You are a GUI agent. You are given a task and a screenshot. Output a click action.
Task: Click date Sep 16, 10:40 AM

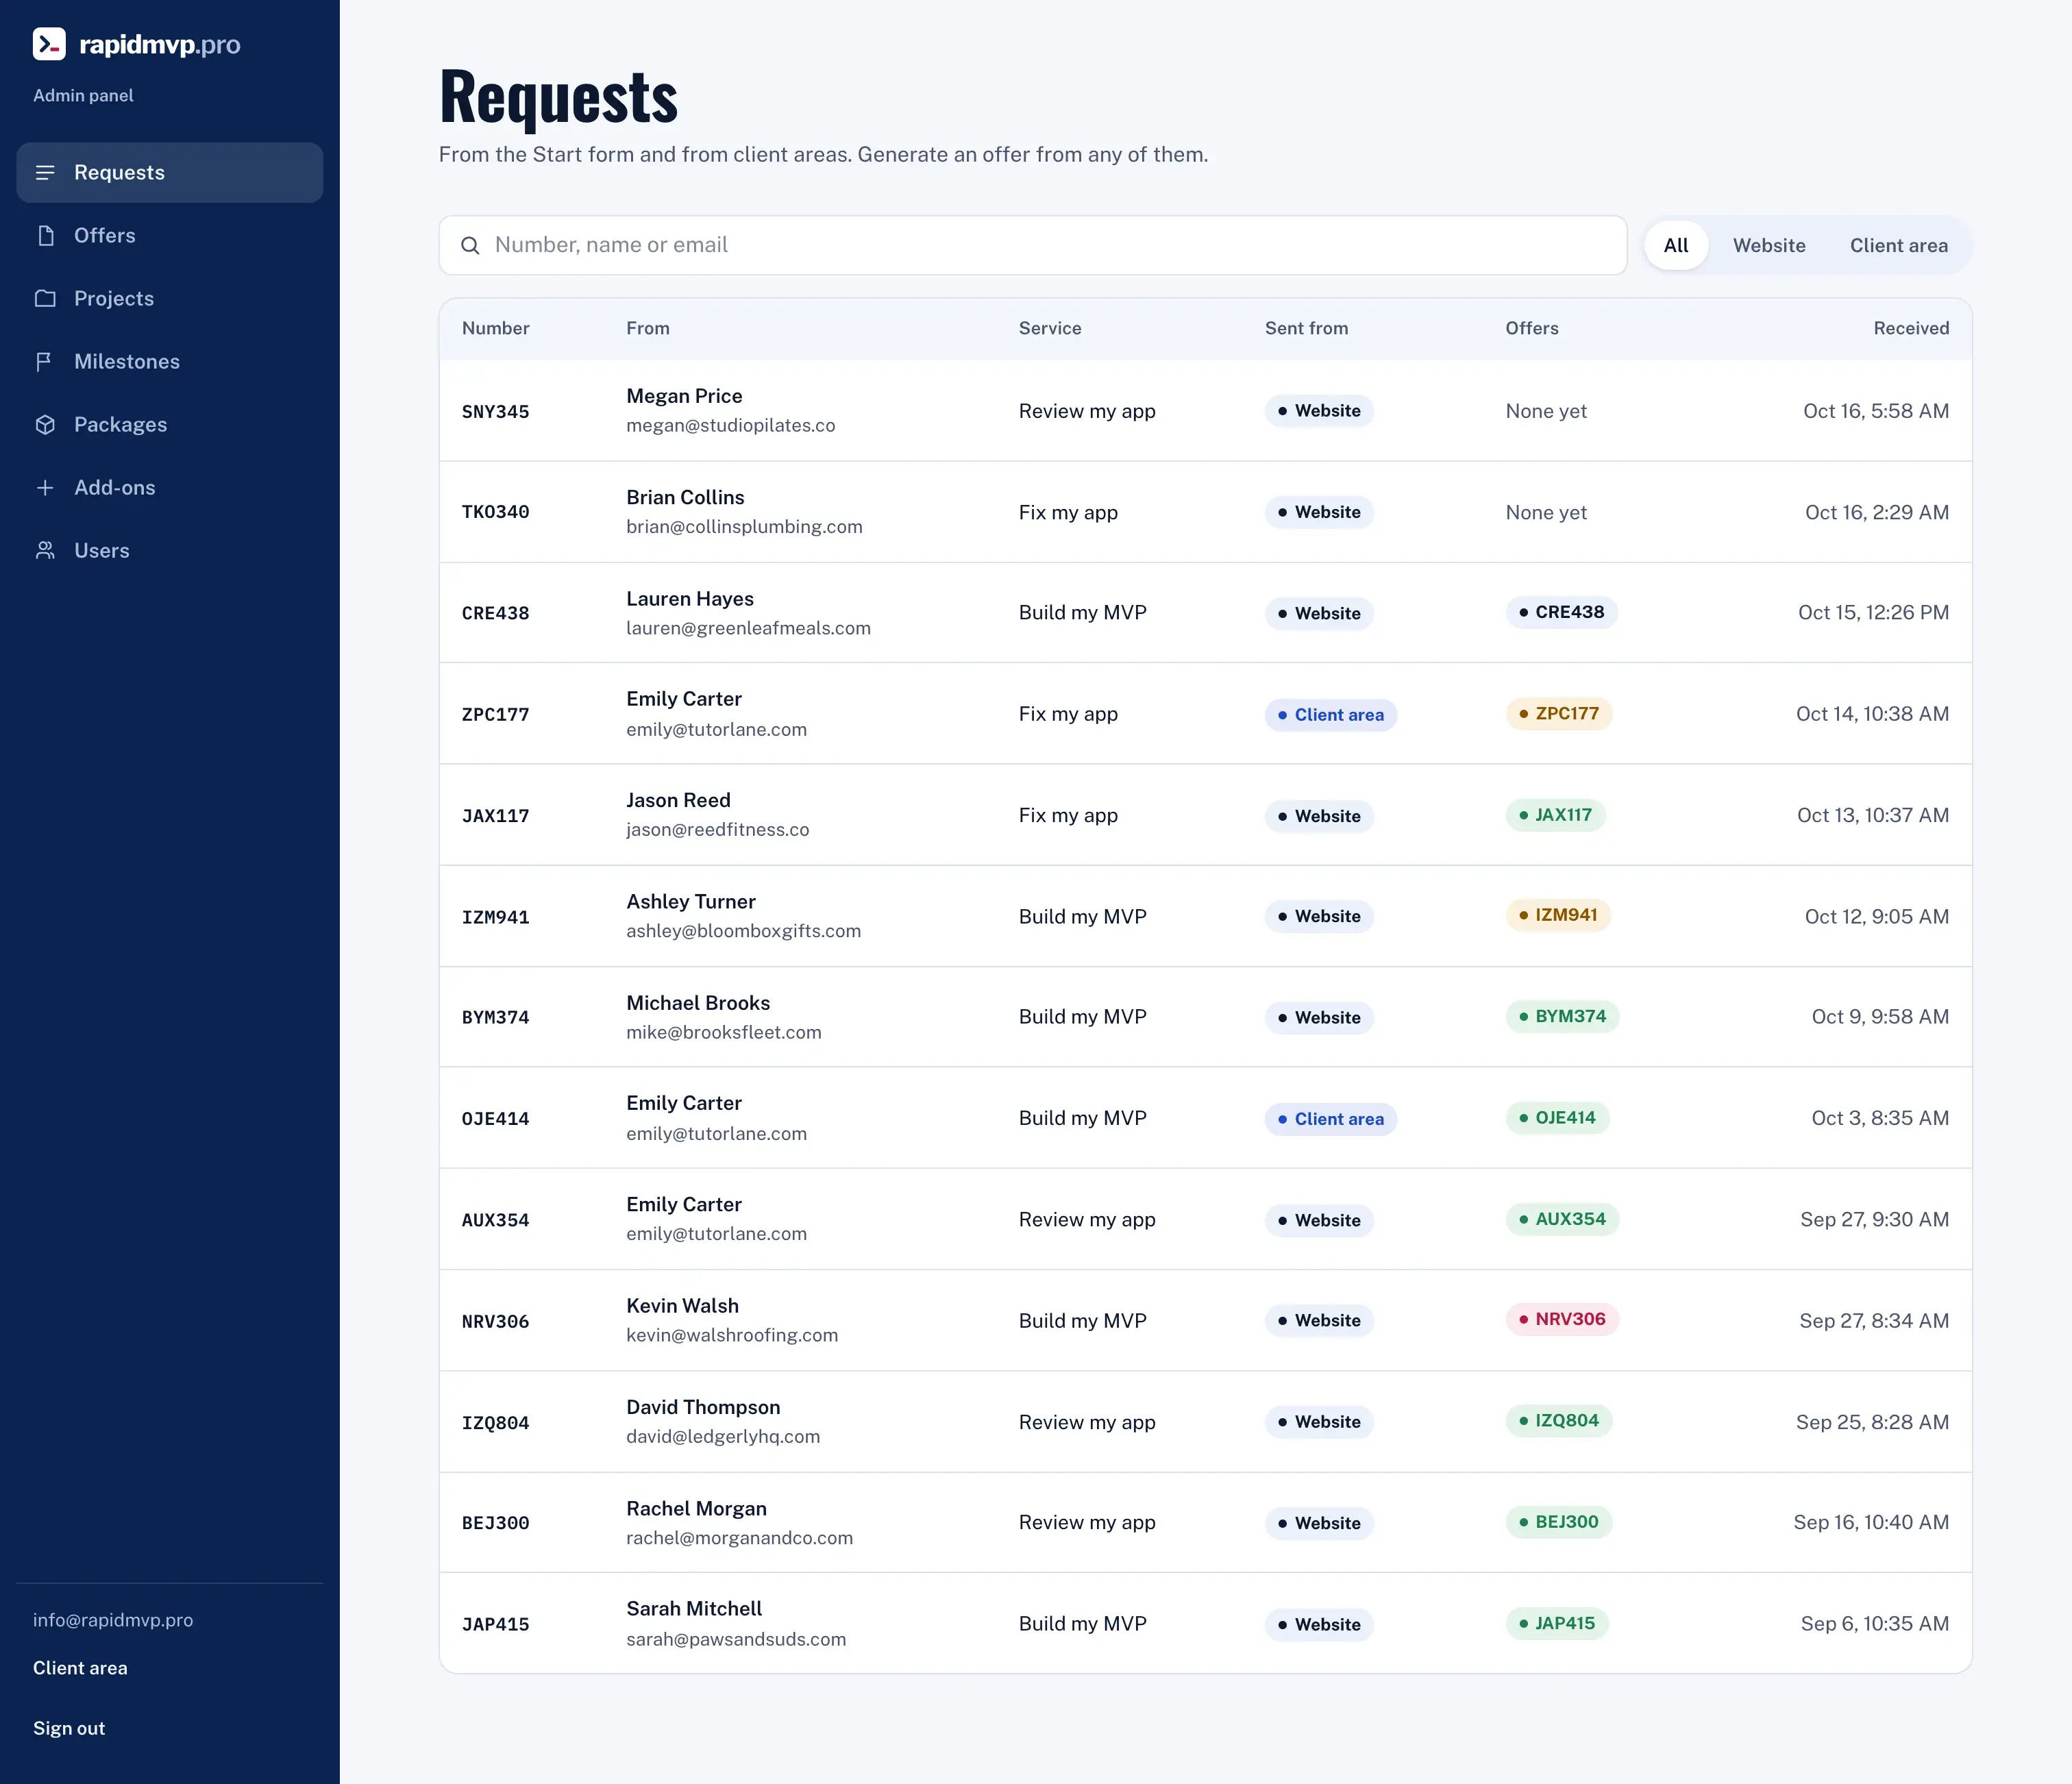tap(1870, 1523)
